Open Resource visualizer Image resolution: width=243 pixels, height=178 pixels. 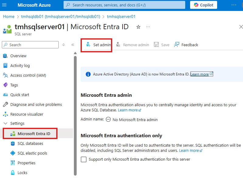point(27,114)
